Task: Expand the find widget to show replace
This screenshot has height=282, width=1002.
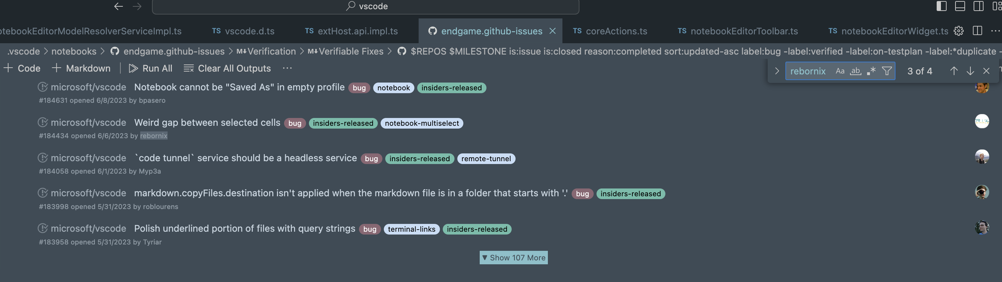Action: pos(777,71)
